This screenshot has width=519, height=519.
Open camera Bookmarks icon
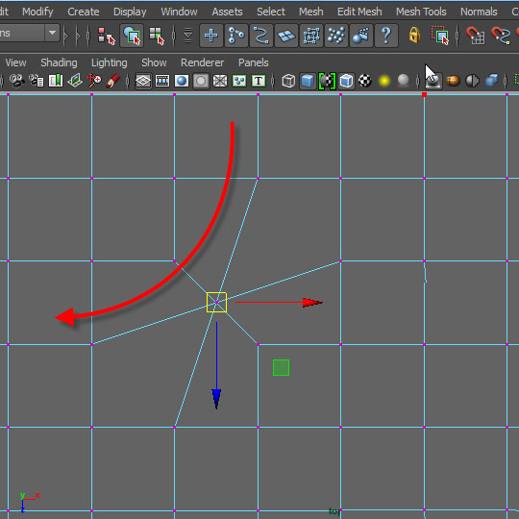click(x=56, y=81)
